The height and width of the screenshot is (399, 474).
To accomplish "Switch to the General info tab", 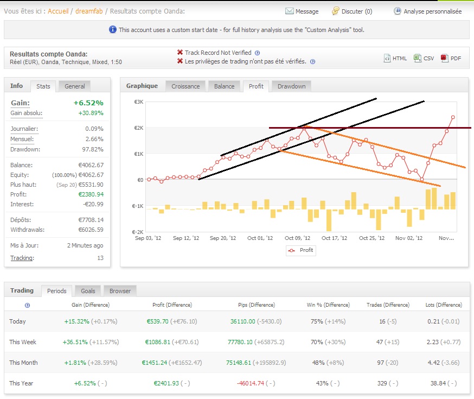I will coord(74,86).
